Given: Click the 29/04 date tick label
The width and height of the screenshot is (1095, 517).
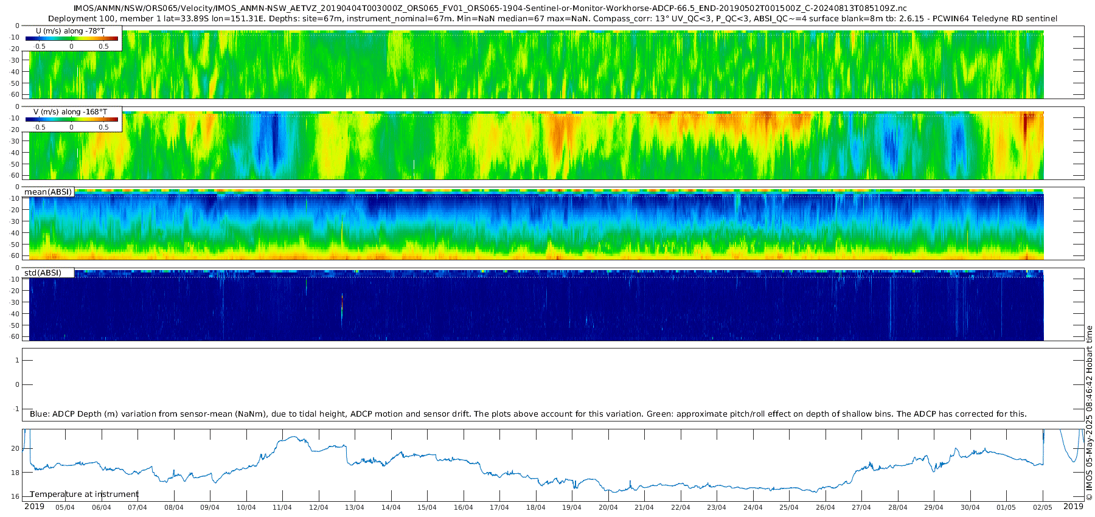Looking at the screenshot, I should tap(934, 508).
